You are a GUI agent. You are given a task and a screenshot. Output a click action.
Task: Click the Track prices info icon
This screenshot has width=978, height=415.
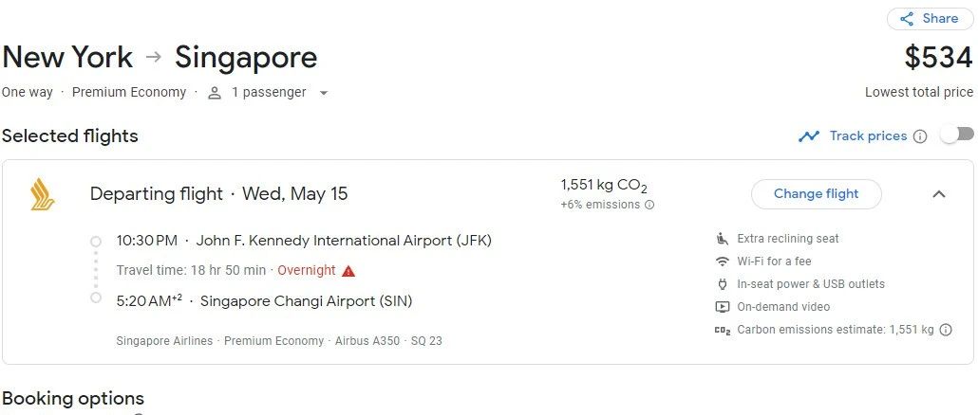pyautogui.click(x=920, y=136)
